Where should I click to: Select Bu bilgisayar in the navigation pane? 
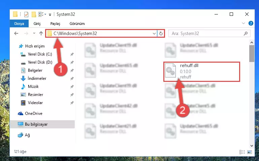coord(42,124)
